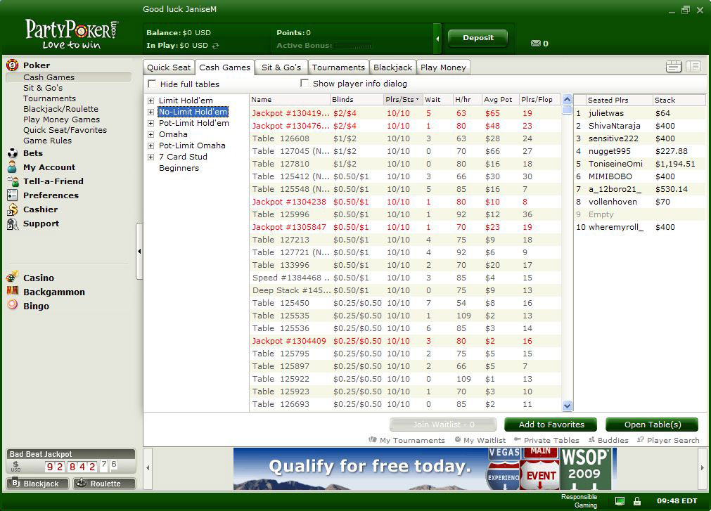Select the Beginners tree item

[x=179, y=168]
